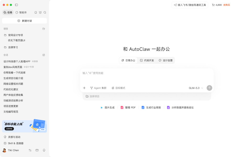The width and height of the screenshot is (236, 157).
Task: Open the mail inbox icon
Action: click(x=37, y=150)
